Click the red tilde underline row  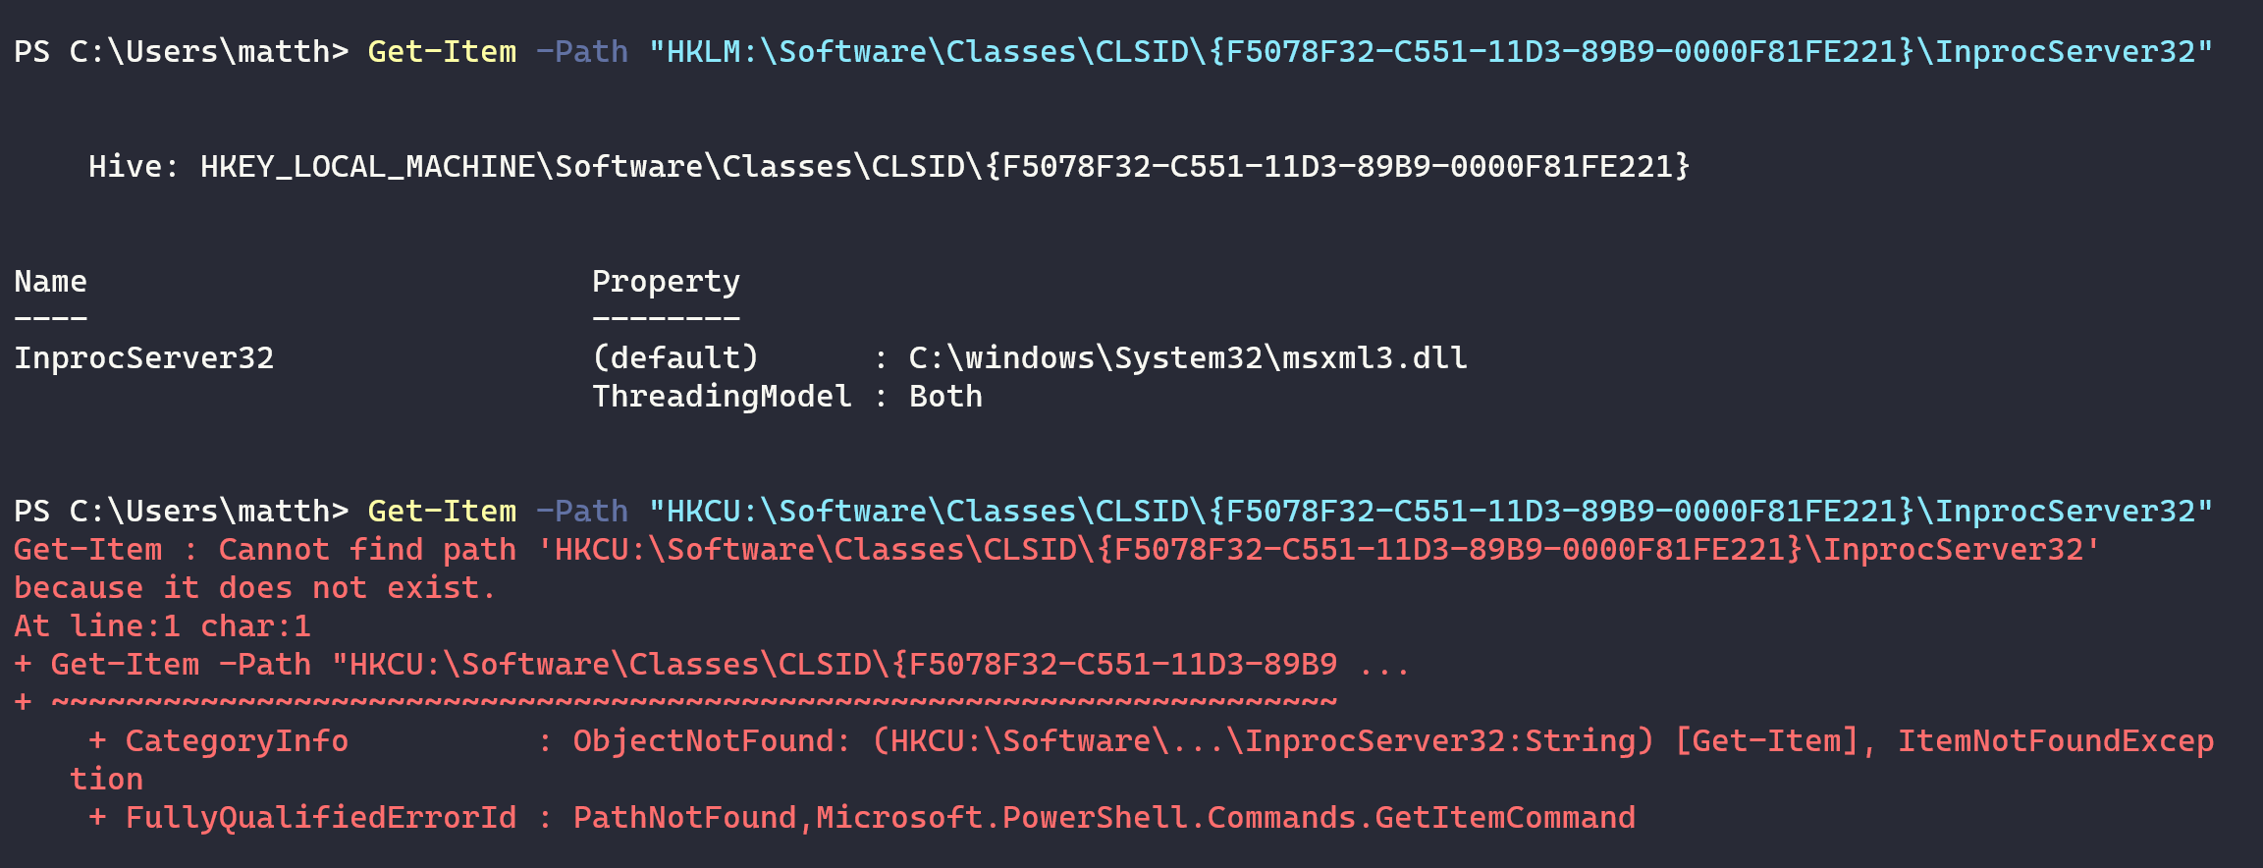point(693,702)
